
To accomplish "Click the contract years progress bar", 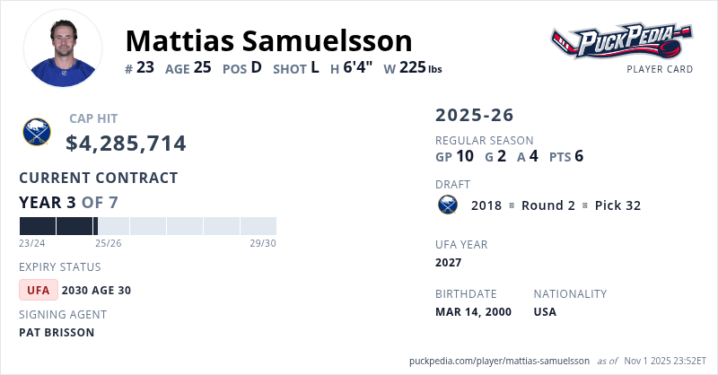I will click(x=147, y=226).
